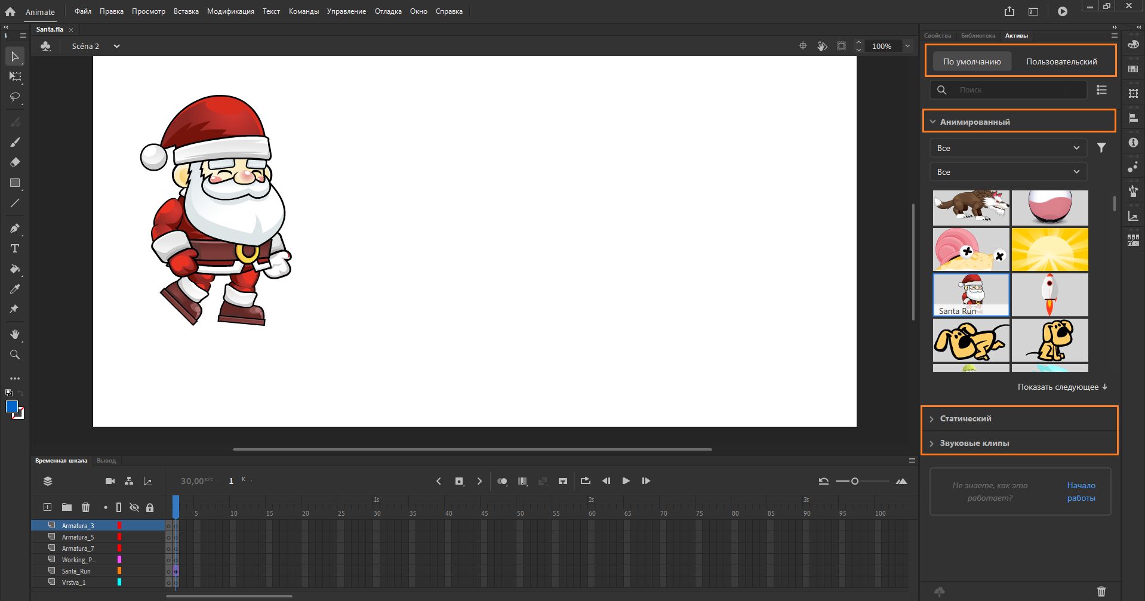Open the Справка menu
Image resolution: width=1145 pixels, height=601 pixels.
449,11
